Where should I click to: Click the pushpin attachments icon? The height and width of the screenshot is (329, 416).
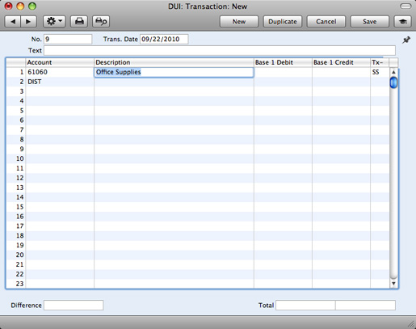[x=406, y=40]
